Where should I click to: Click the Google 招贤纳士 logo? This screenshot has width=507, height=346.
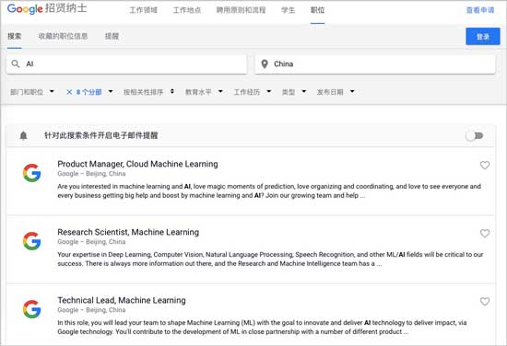click(x=47, y=8)
